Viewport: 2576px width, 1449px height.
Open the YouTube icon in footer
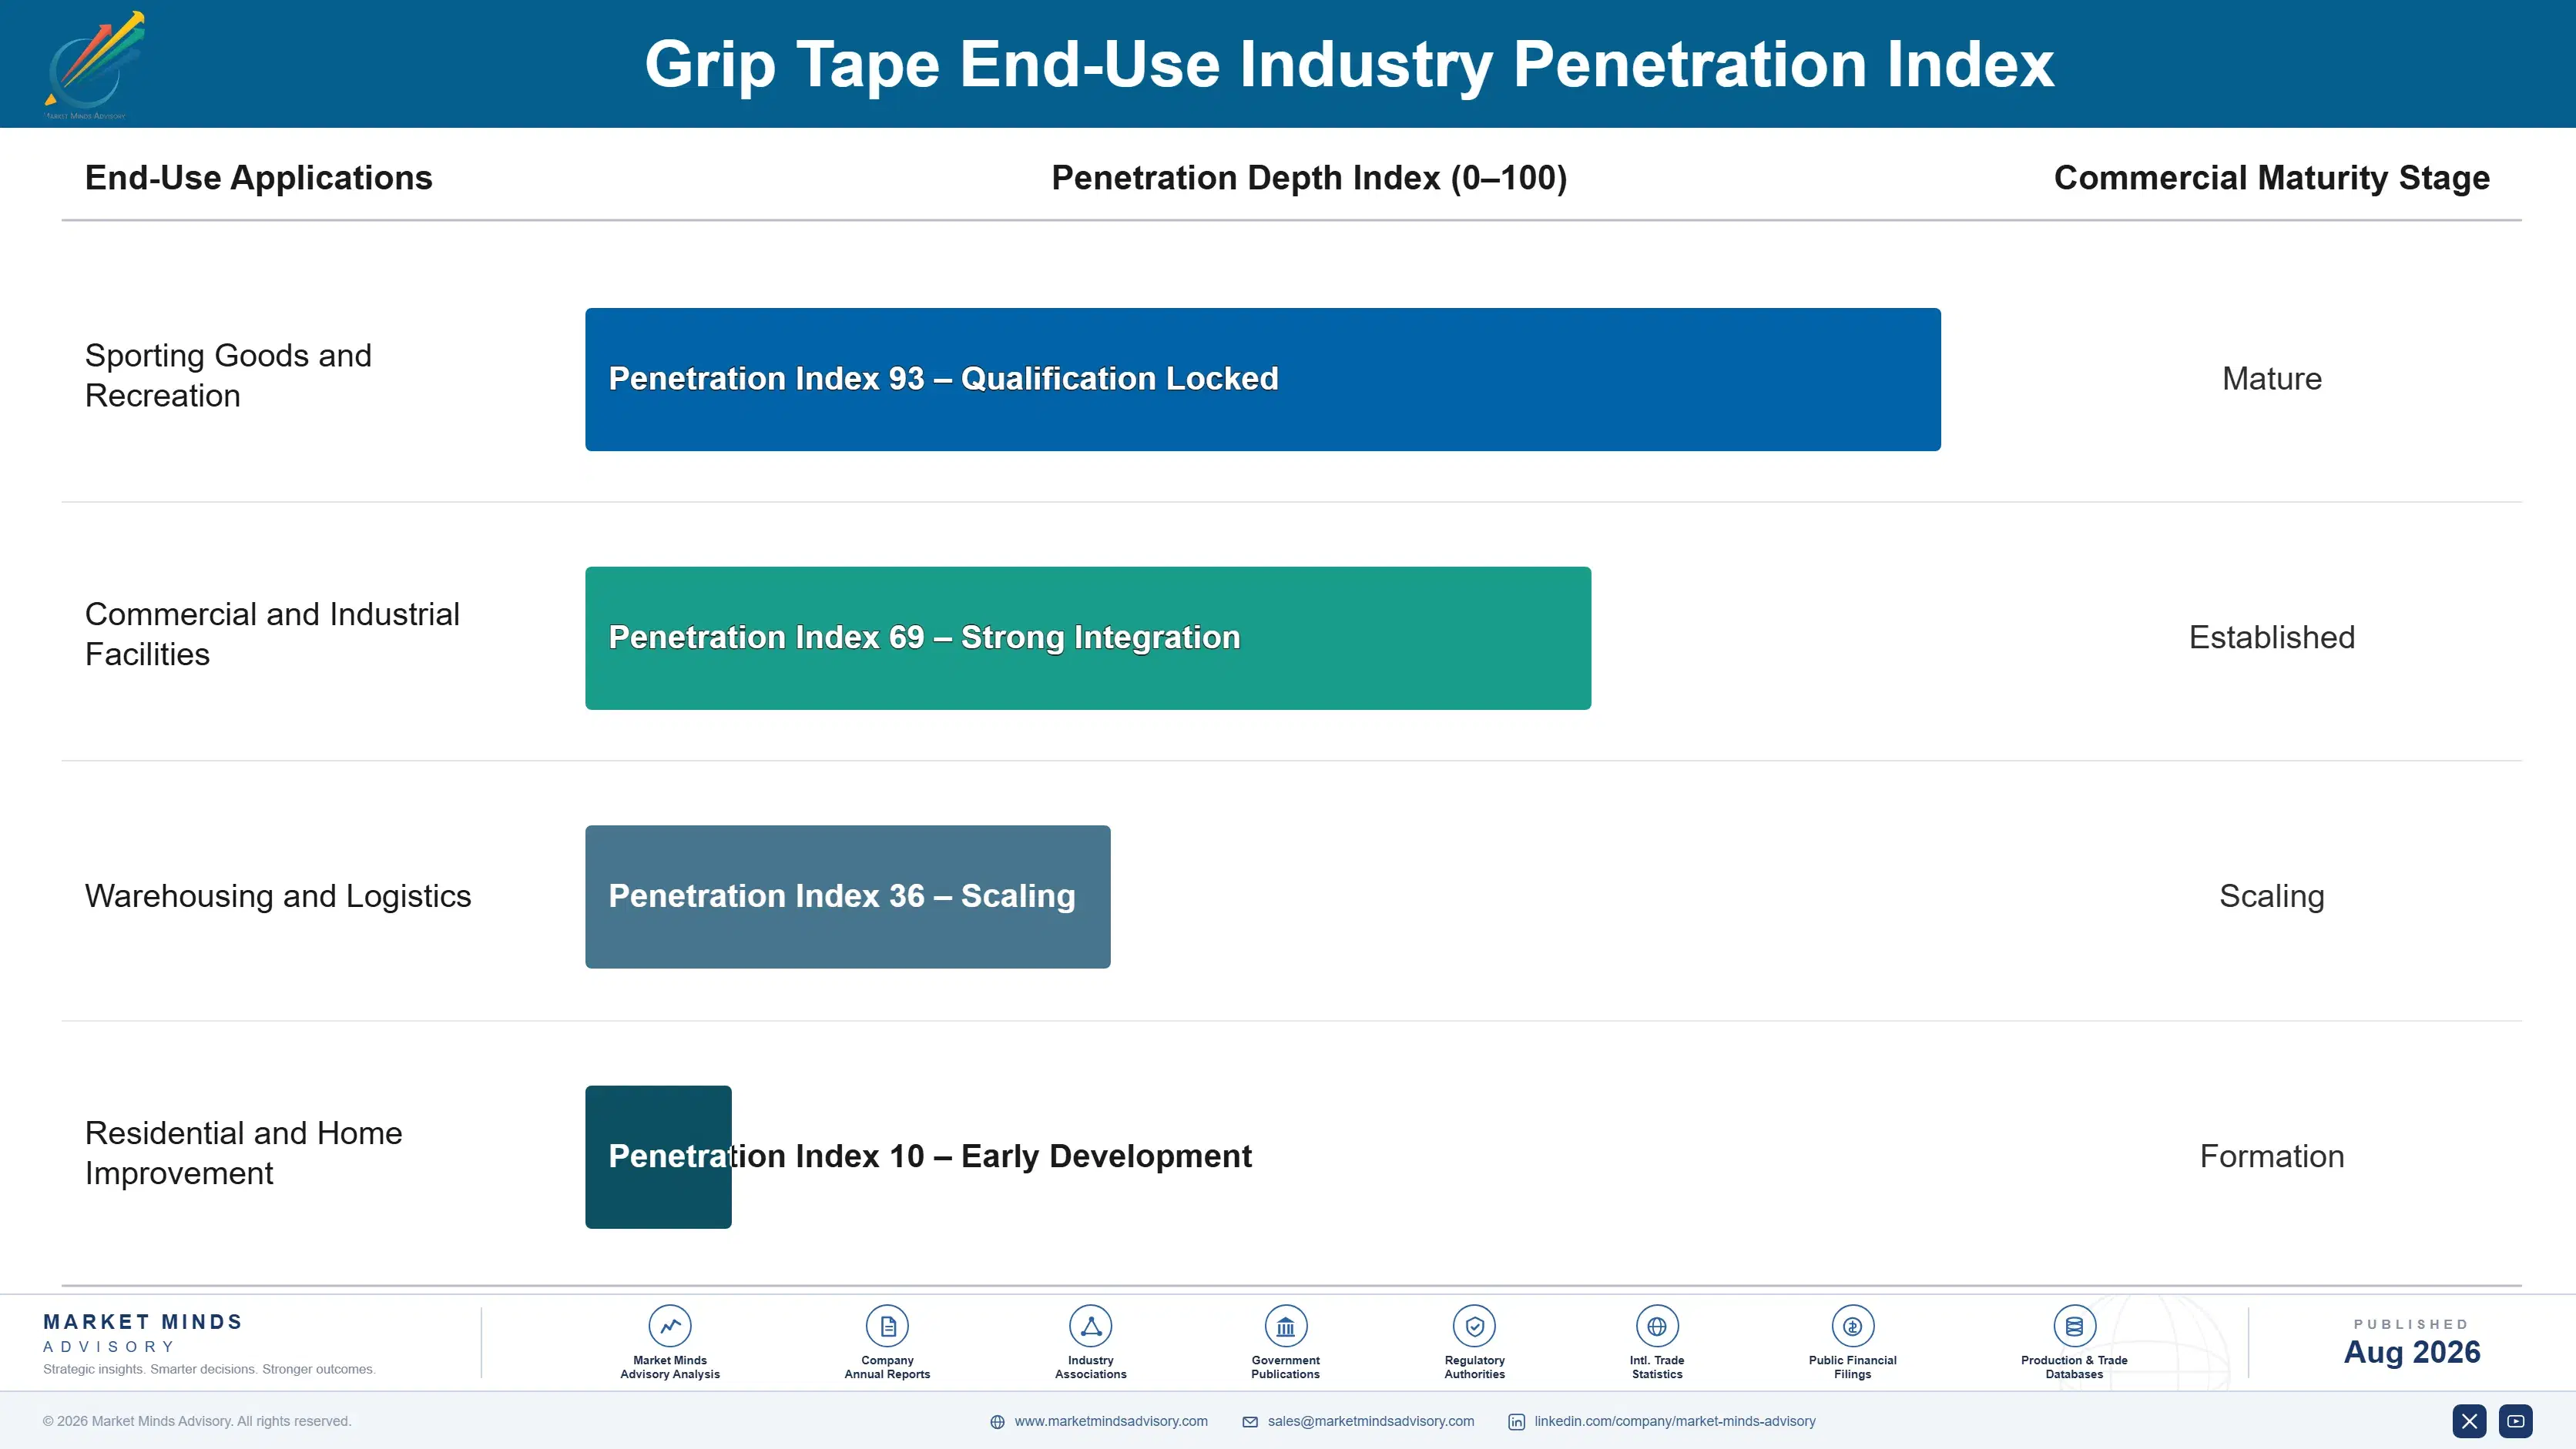pos(2516,1421)
